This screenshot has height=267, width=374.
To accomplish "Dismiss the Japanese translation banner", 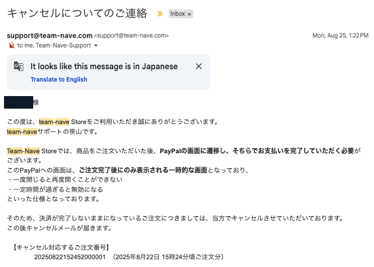I will [198, 66].
